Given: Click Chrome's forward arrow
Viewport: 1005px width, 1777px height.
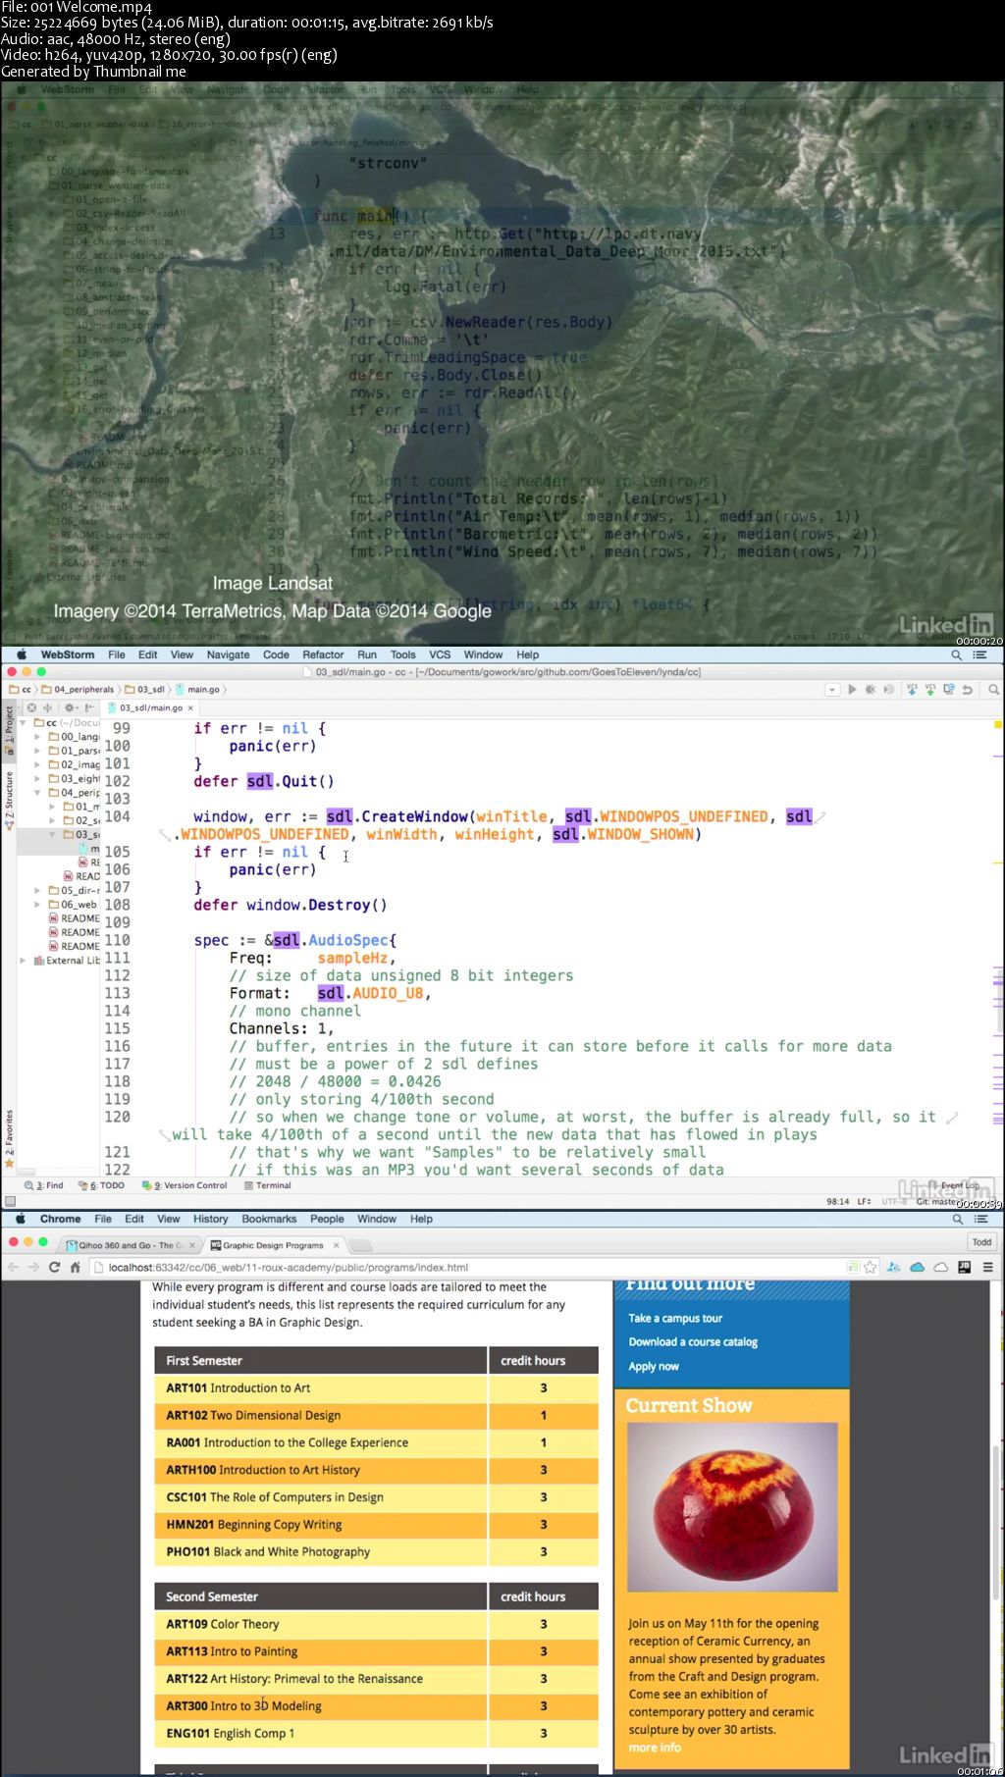Looking at the screenshot, I should click(33, 1267).
